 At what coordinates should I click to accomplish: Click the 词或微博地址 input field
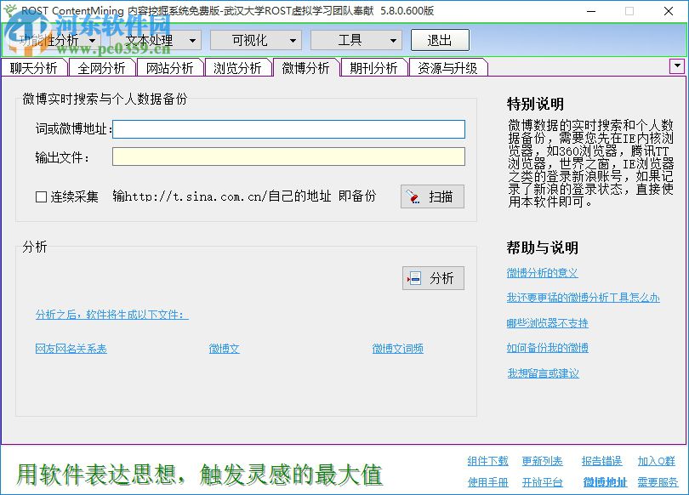[289, 129]
